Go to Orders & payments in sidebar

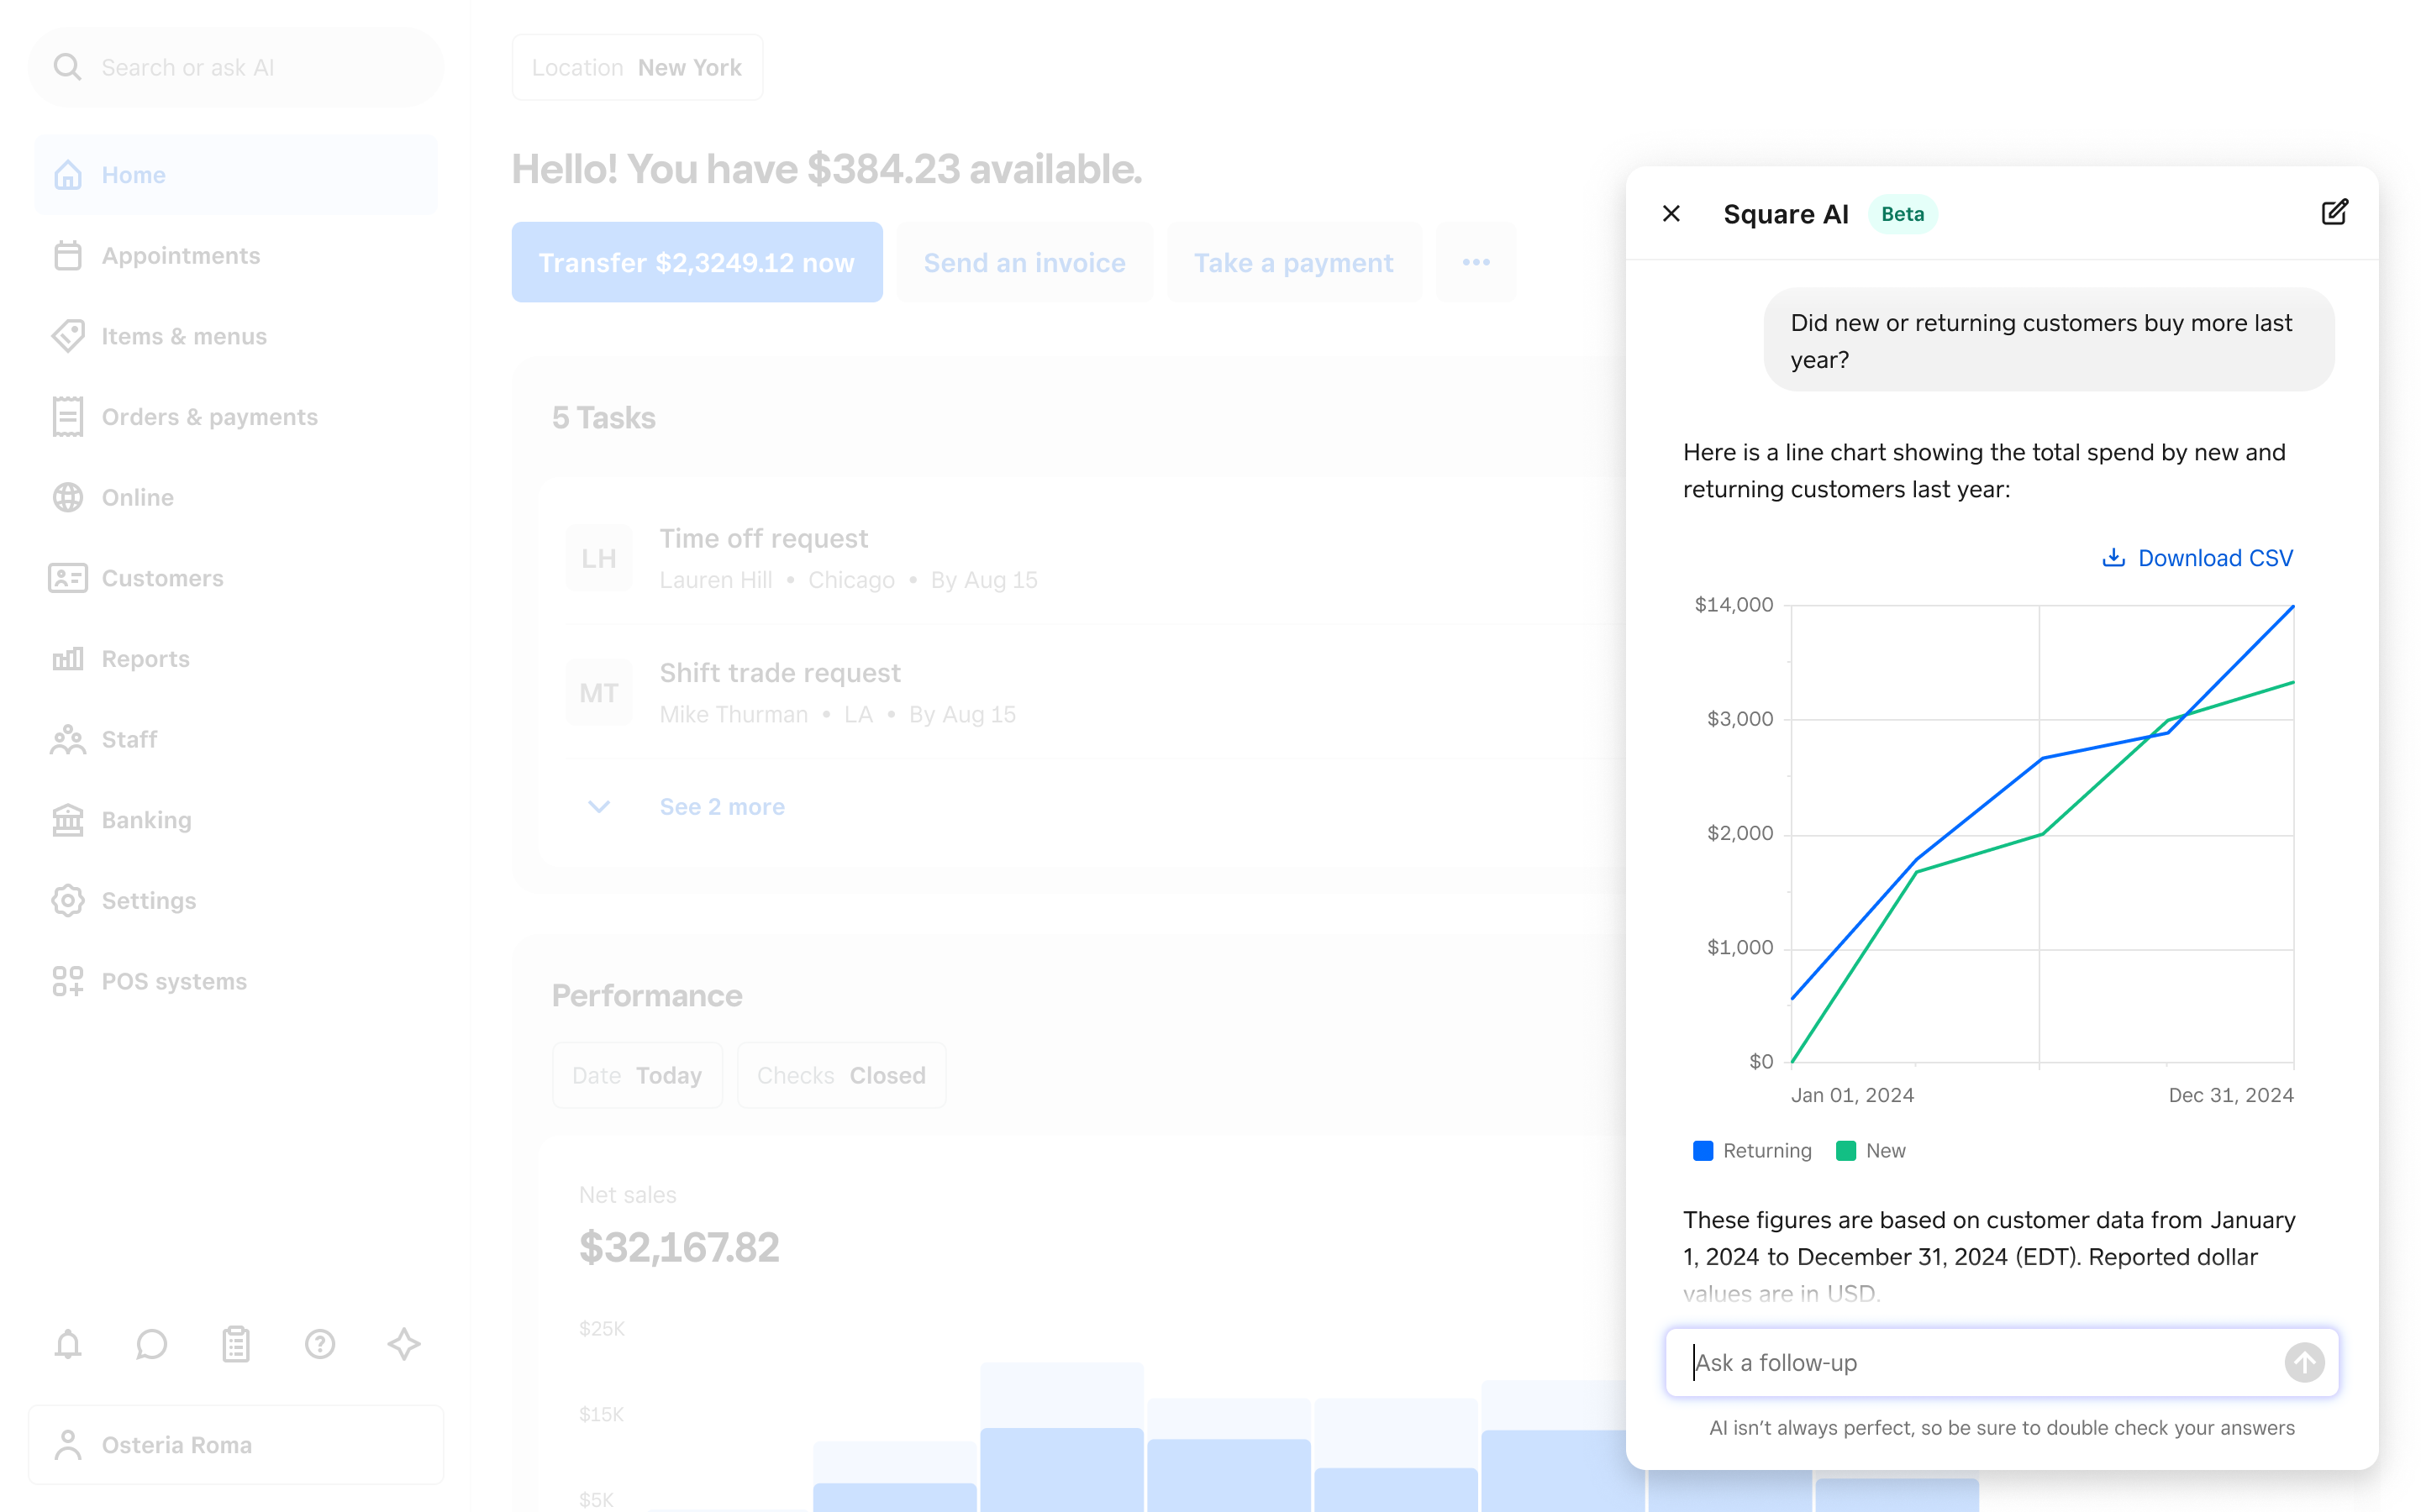pos(235,417)
